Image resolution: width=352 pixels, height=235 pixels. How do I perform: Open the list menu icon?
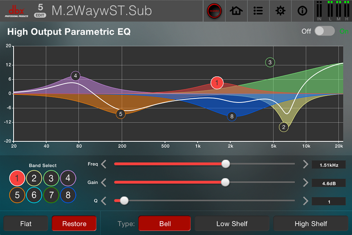[258, 11]
